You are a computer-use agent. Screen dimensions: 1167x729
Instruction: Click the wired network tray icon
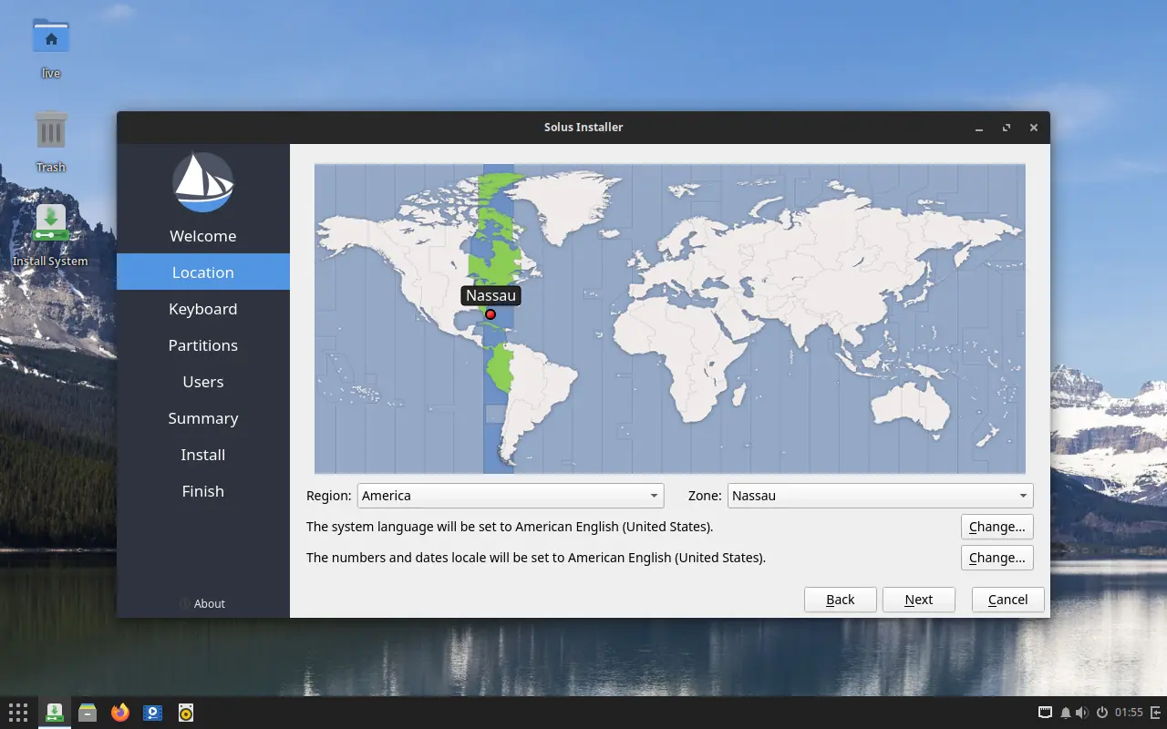[x=1045, y=713]
